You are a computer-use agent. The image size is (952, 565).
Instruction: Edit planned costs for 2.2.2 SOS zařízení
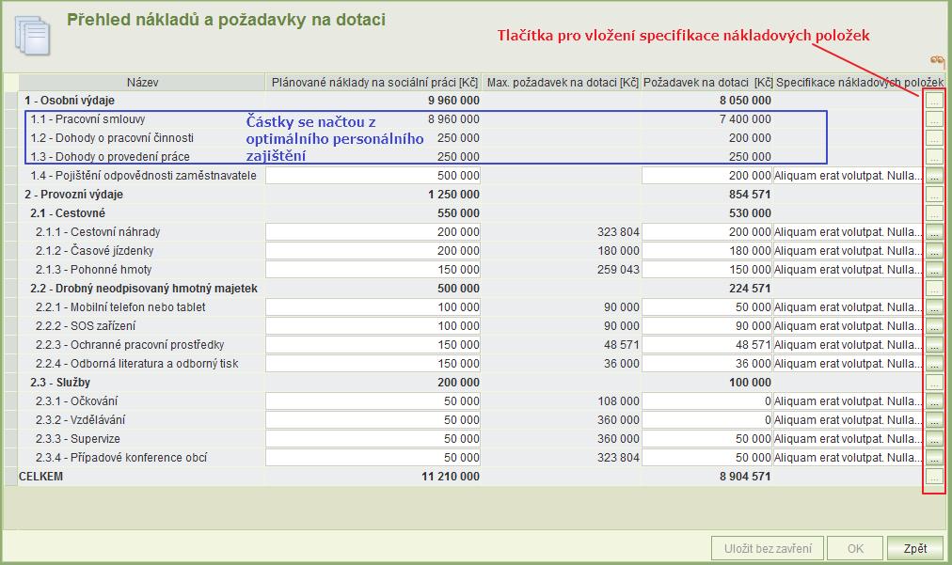pyautogui.click(x=373, y=326)
